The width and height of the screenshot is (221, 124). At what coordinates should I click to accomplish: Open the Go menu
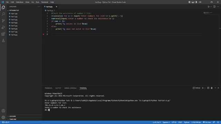(x=32, y=2)
